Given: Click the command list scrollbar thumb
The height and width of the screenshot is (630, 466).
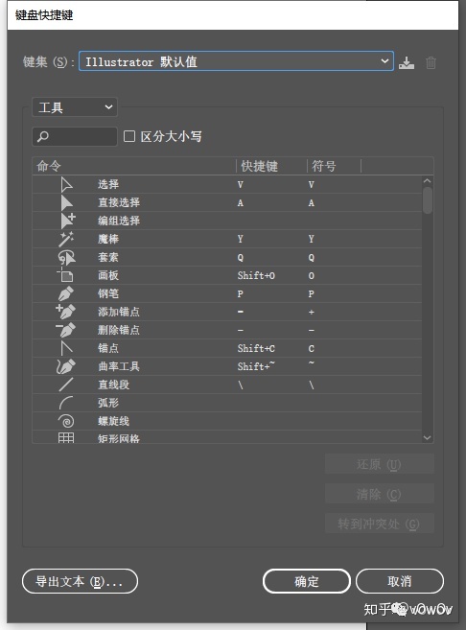Looking at the screenshot, I should 428,200.
